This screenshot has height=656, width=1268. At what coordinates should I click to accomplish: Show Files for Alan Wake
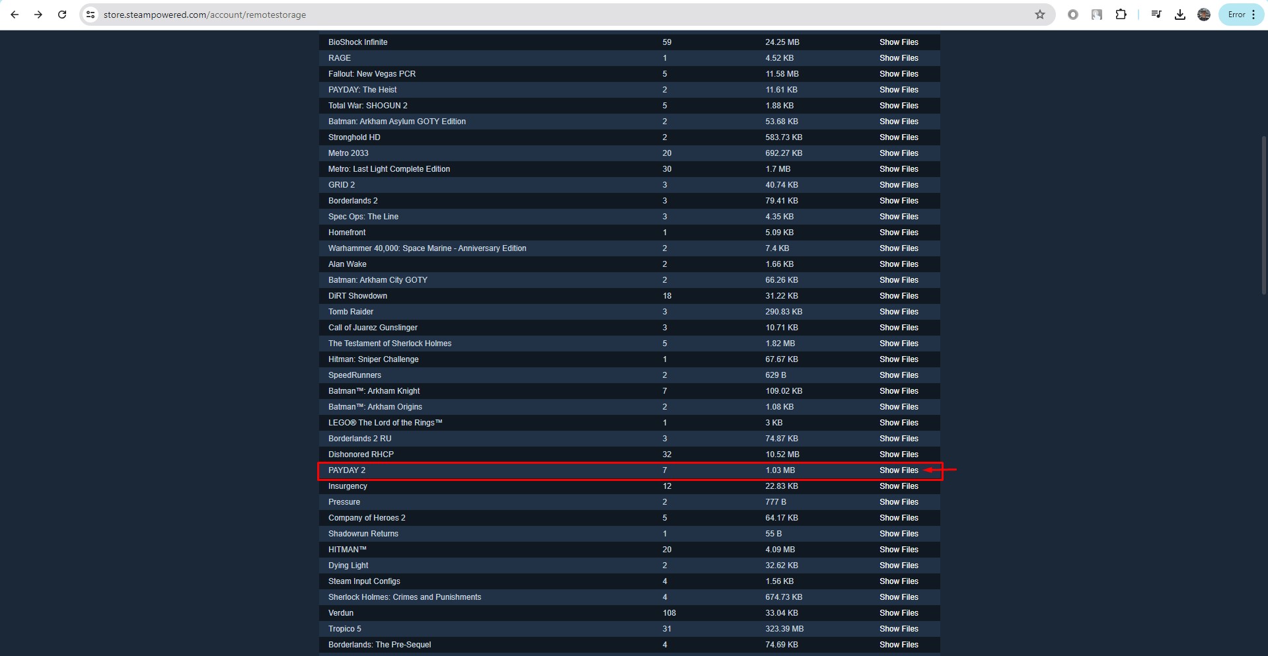click(899, 264)
